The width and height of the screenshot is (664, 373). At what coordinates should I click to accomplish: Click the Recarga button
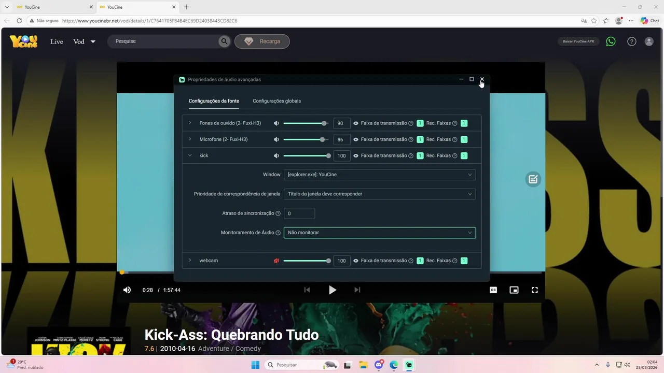pos(262,41)
